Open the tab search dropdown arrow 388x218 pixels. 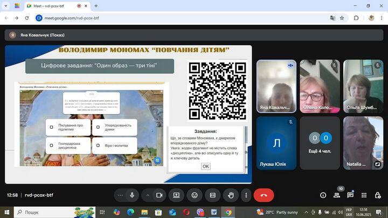6,6
